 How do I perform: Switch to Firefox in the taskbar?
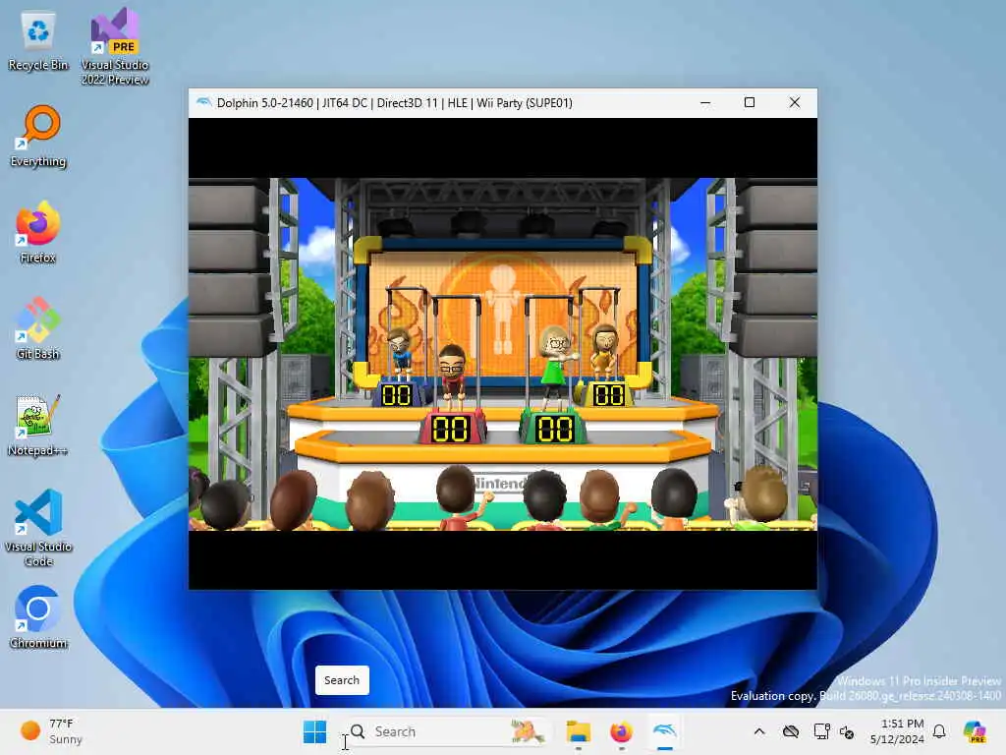[621, 731]
